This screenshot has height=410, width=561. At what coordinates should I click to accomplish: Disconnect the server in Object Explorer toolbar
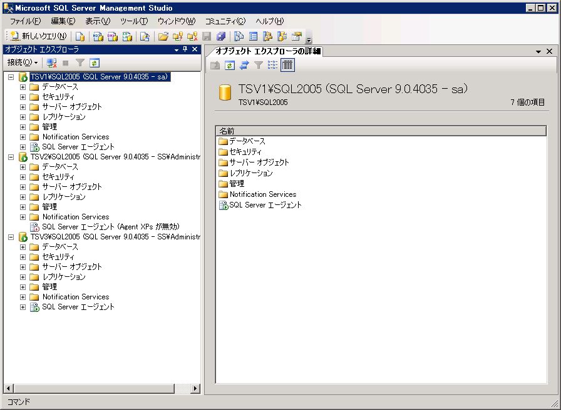click(51, 63)
